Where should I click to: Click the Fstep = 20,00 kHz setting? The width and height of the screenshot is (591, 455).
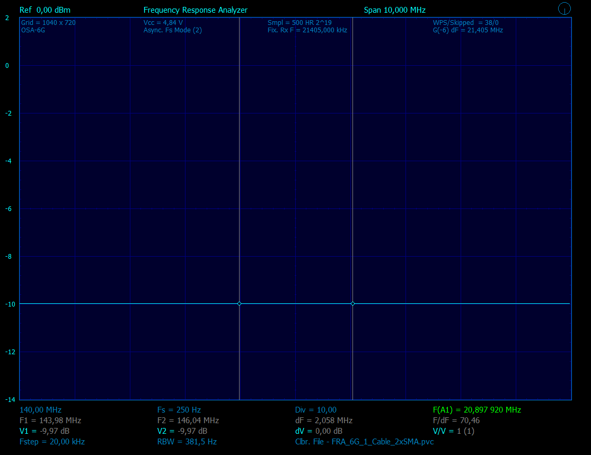pos(52,442)
